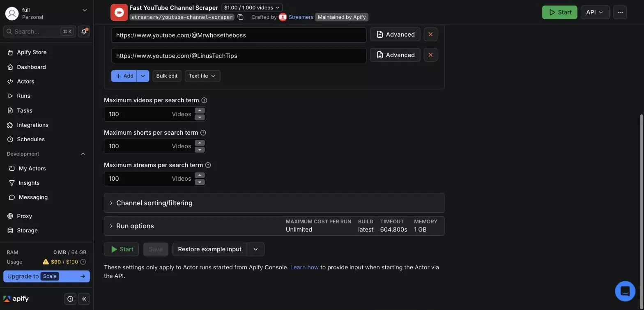The height and width of the screenshot is (310, 644).
Task: Click the Streamers avatar icon
Action: pos(283,17)
